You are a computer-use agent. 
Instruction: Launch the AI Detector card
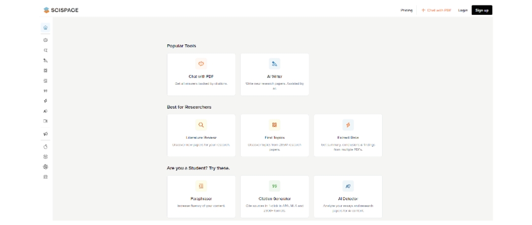click(348, 196)
